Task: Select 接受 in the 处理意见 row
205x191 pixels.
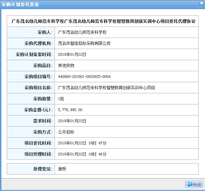Action: pos(62,169)
